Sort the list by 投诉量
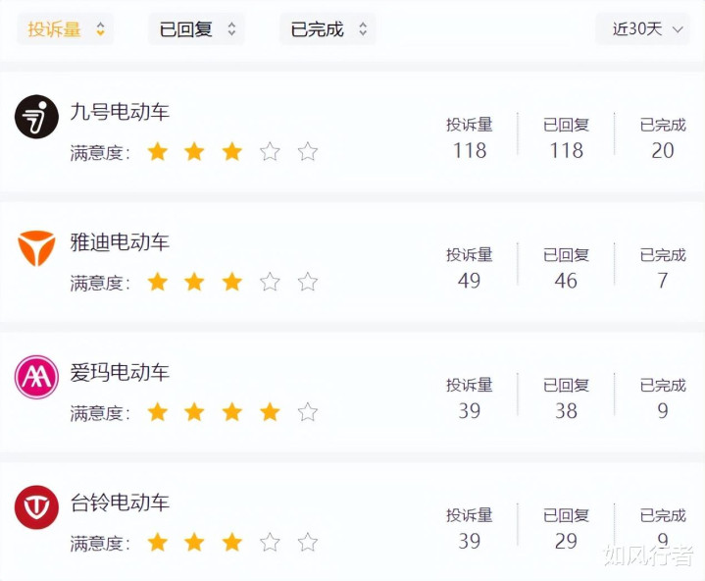This screenshot has width=705, height=581. 65,29
